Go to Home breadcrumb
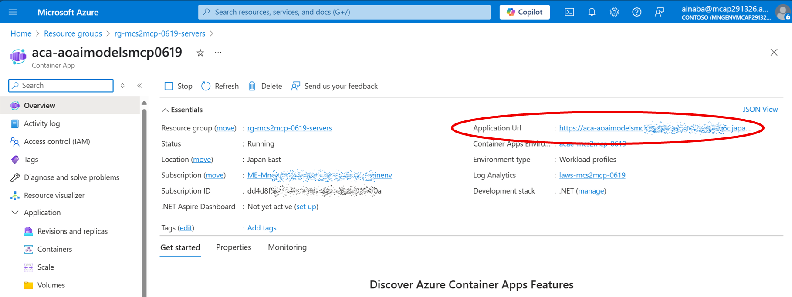The image size is (792, 297). (x=21, y=33)
